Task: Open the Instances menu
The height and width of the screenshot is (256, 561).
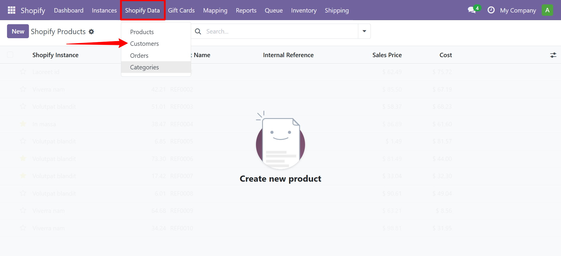Action: (x=104, y=10)
